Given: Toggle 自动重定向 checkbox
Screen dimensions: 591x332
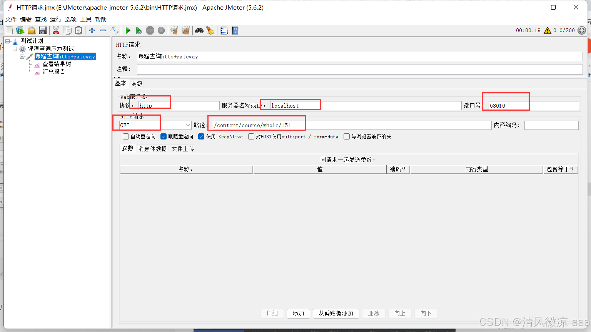Looking at the screenshot, I should tap(126, 136).
